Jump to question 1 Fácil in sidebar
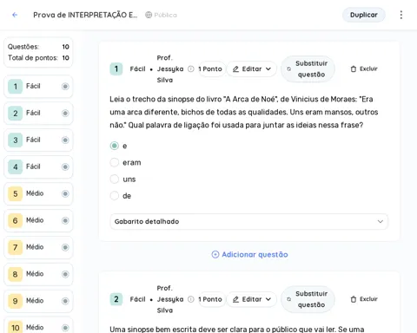Screen dimensions: 417x333 click(x=38, y=87)
